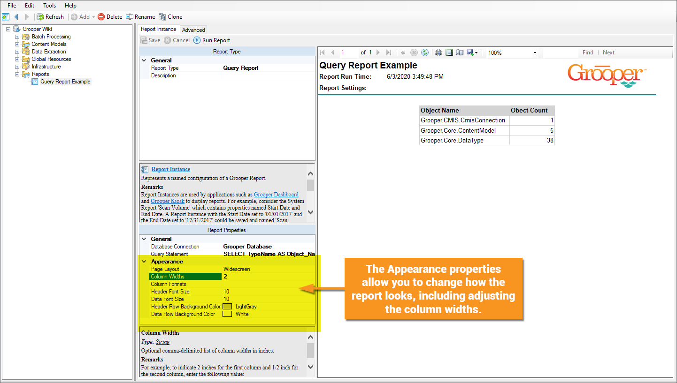Select the Query Report Example tree node
This screenshot has height=383, width=677.
[x=65, y=82]
